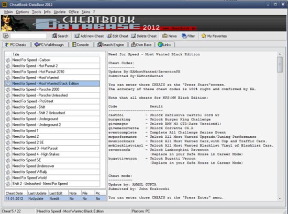Screen dimensions: 288x214
Task: Click the Console tab icon
Action: pos(74,44)
